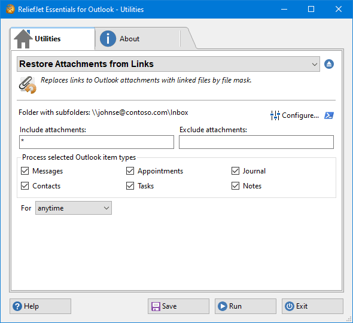Focus the Exclude attachments text box
Image resolution: width=353 pixels, height=323 pixels.
click(x=256, y=142)
